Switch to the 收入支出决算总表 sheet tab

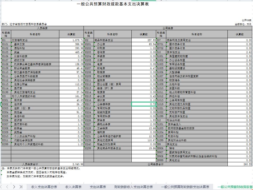[x=44, y=187]
